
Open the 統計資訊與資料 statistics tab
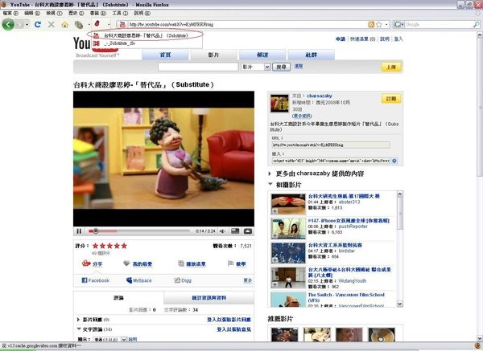(208, 297)
